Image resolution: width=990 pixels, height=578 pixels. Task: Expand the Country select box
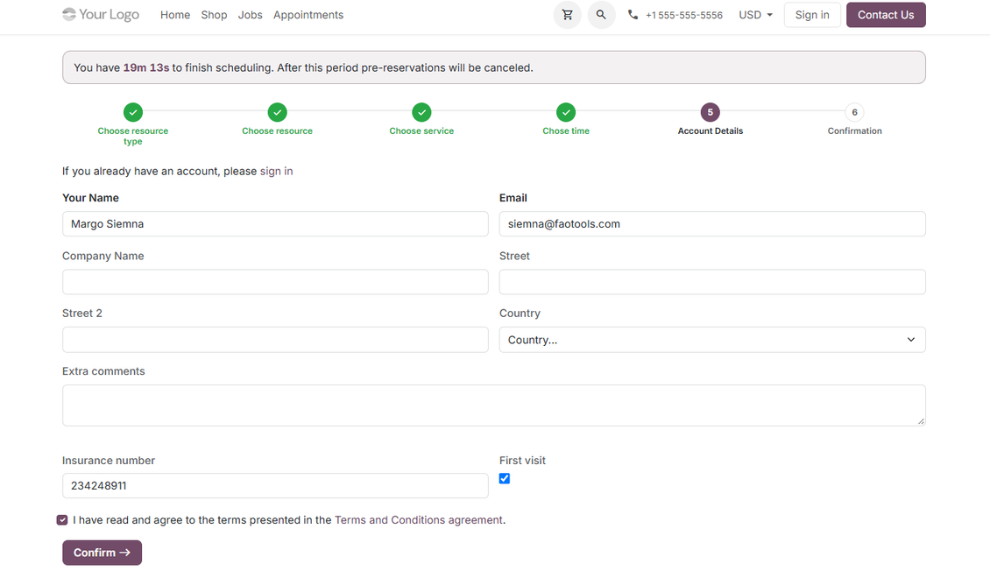(712, 340)
